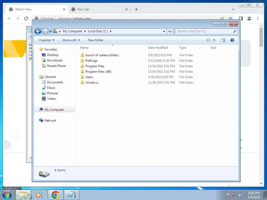Sort by Date modified column header
Screen dimensions: 267x200
click(162, 48)
